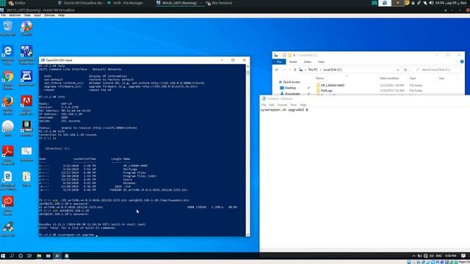470x264 pixels.
Task: Switch to the Xfce Terminal task
Action: pos(219,3)
